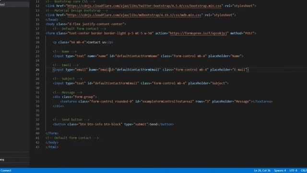Click the form class value "text-center border border-light p-5 mt-5 w-50"
This screenshot has width=307, height=173.
click(x=110, y=33)
